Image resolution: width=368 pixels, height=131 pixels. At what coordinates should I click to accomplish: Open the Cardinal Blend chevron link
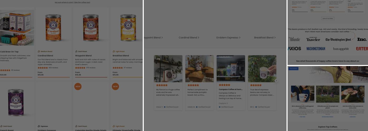[x=189, y=37]
